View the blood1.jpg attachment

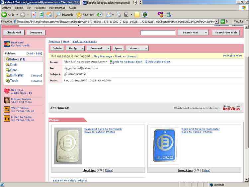[x=206, y=170]
